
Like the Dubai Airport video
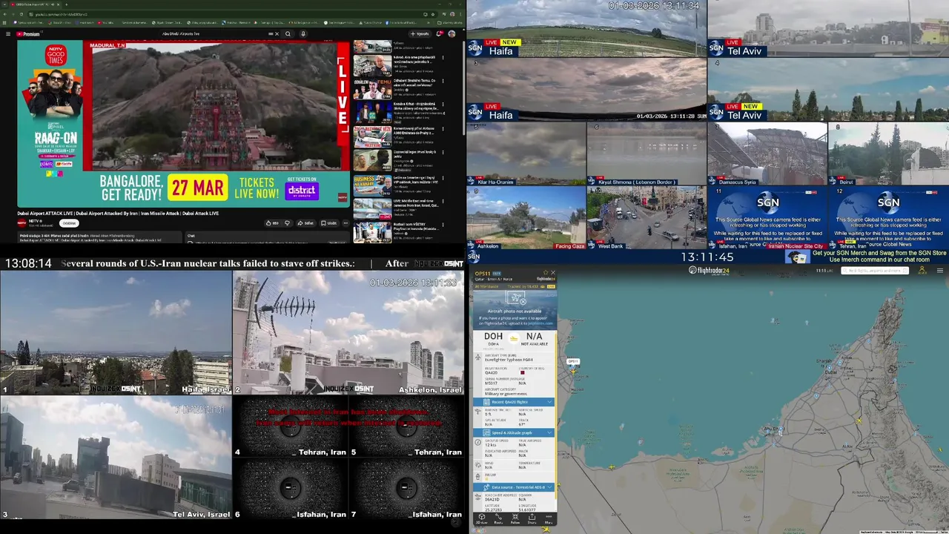[x=272, y=223]
